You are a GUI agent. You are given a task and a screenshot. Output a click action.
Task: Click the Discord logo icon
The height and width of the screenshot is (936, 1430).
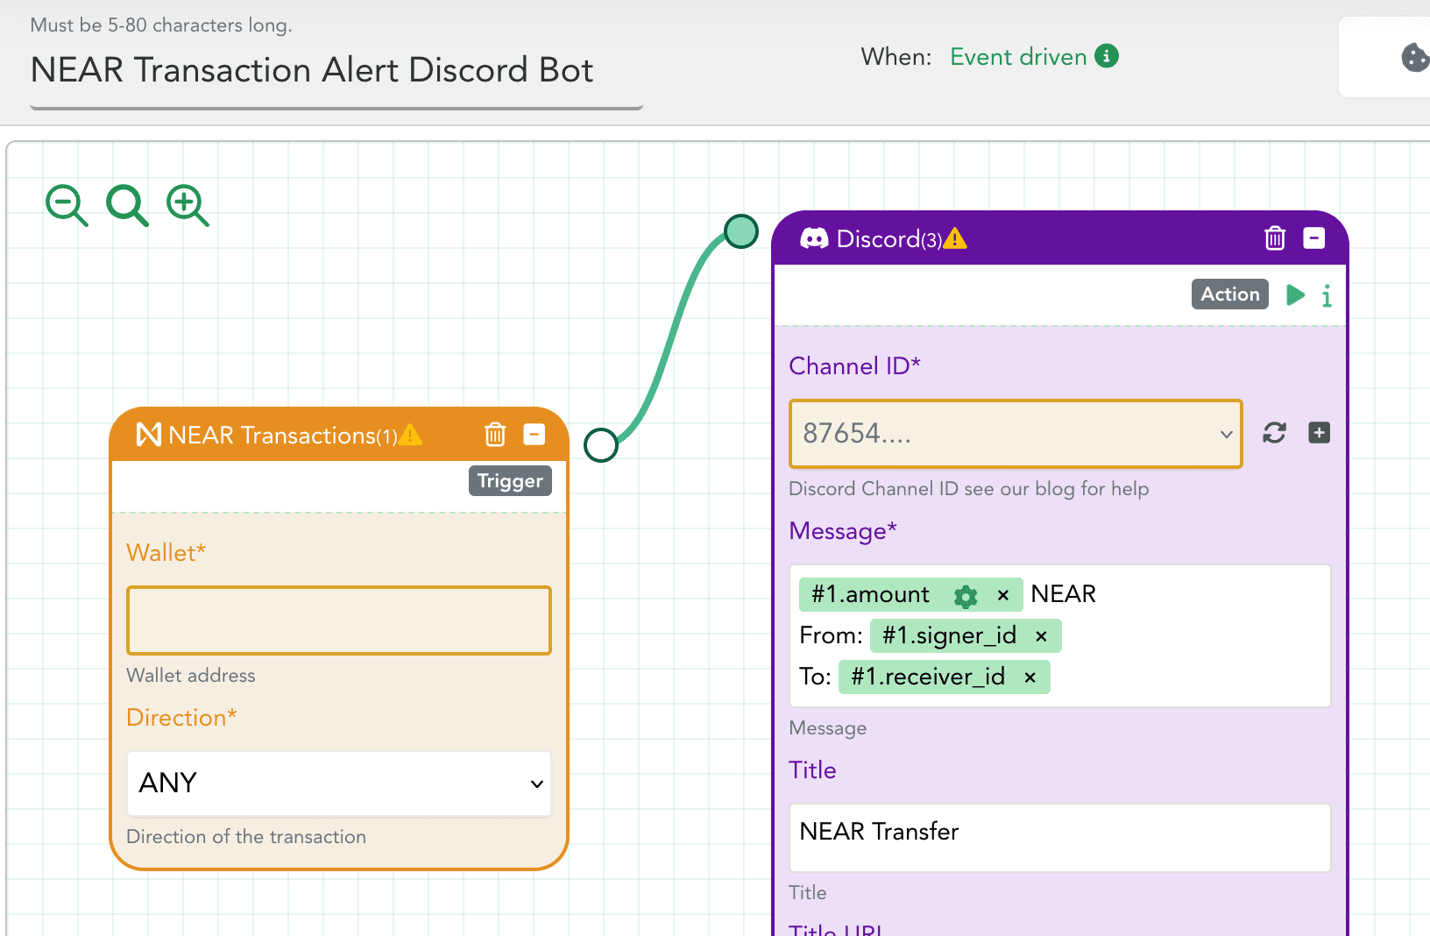814,238
